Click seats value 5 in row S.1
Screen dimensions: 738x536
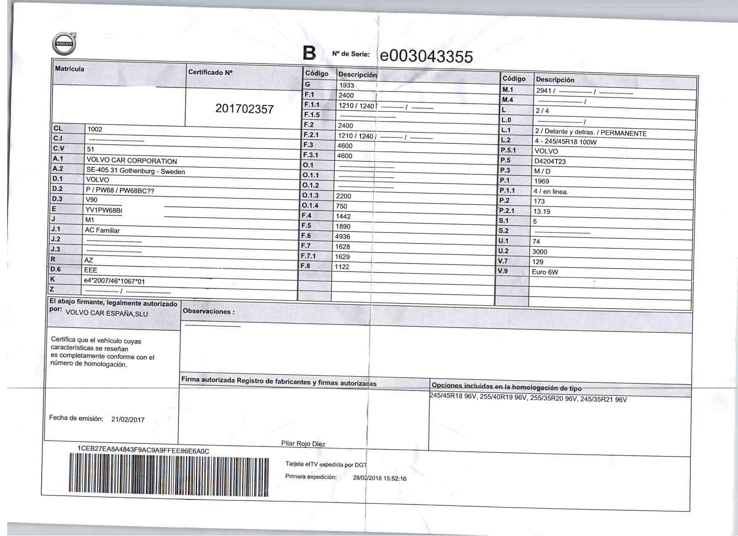[x=535, y=222]
